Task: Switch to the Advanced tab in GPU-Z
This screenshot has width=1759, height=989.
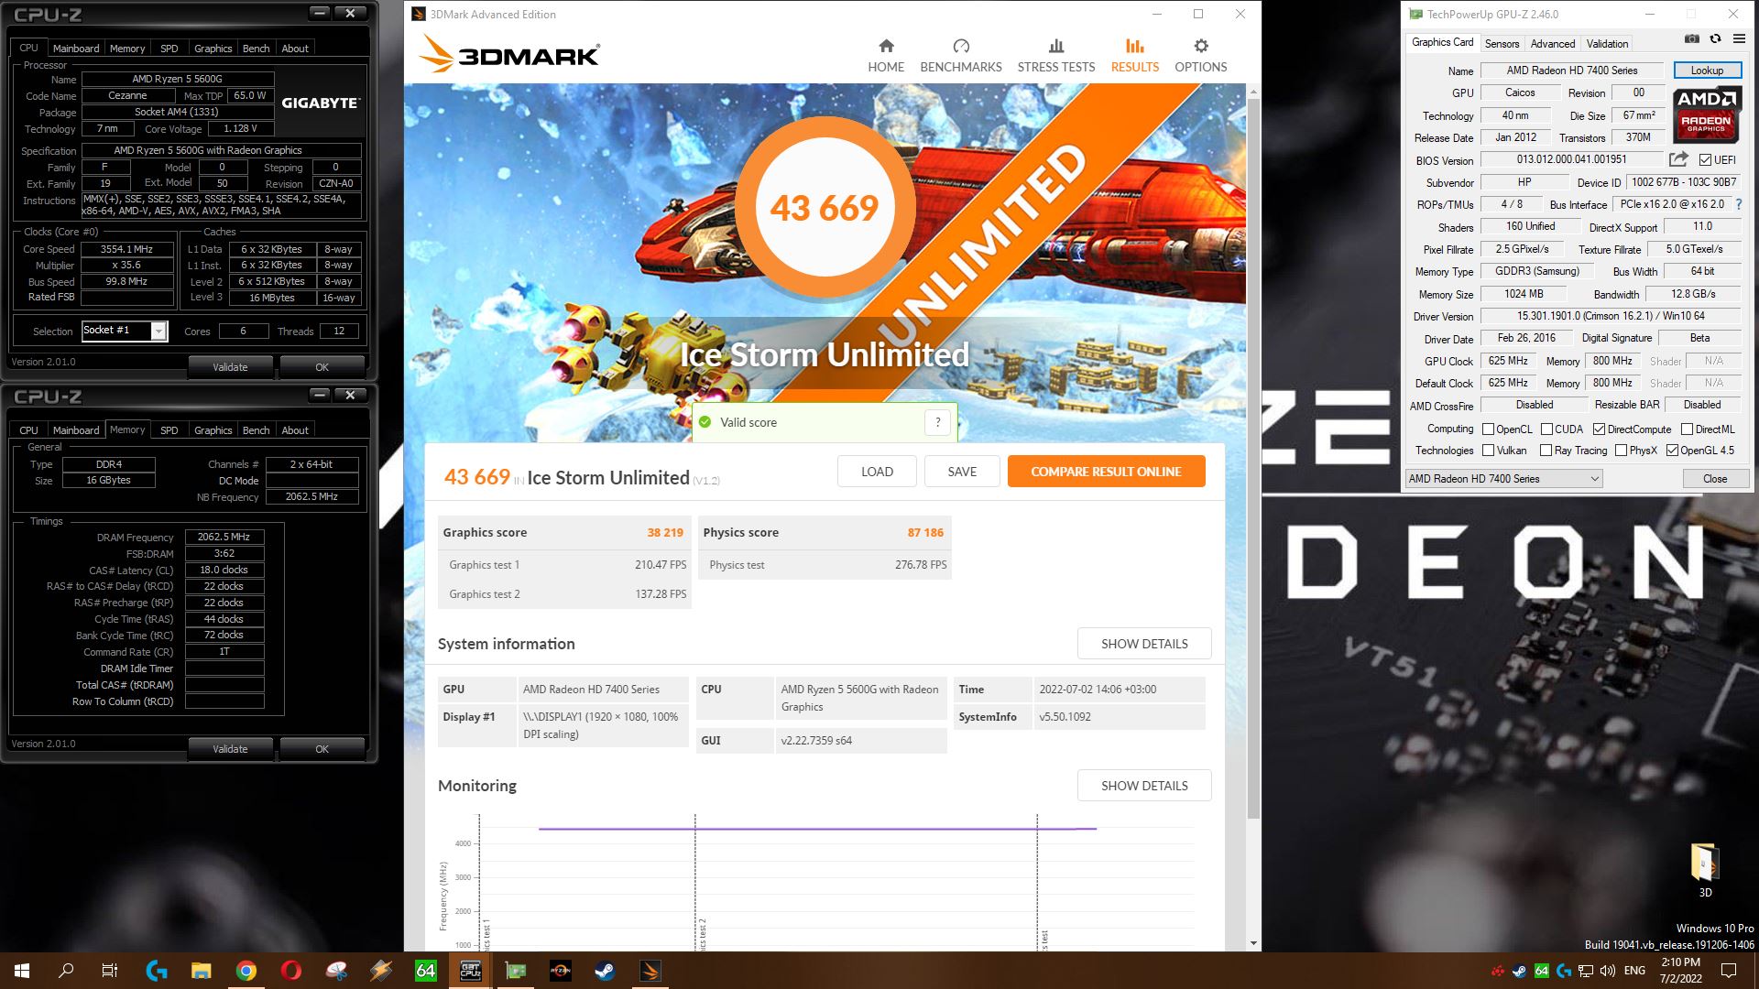Action: click(1552, 43)
